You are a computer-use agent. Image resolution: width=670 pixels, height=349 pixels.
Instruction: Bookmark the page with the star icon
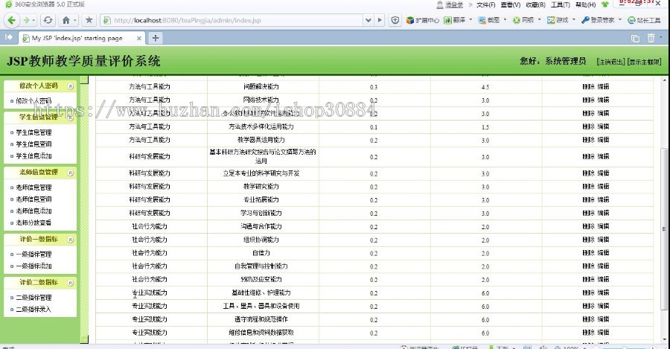point(89,20)
